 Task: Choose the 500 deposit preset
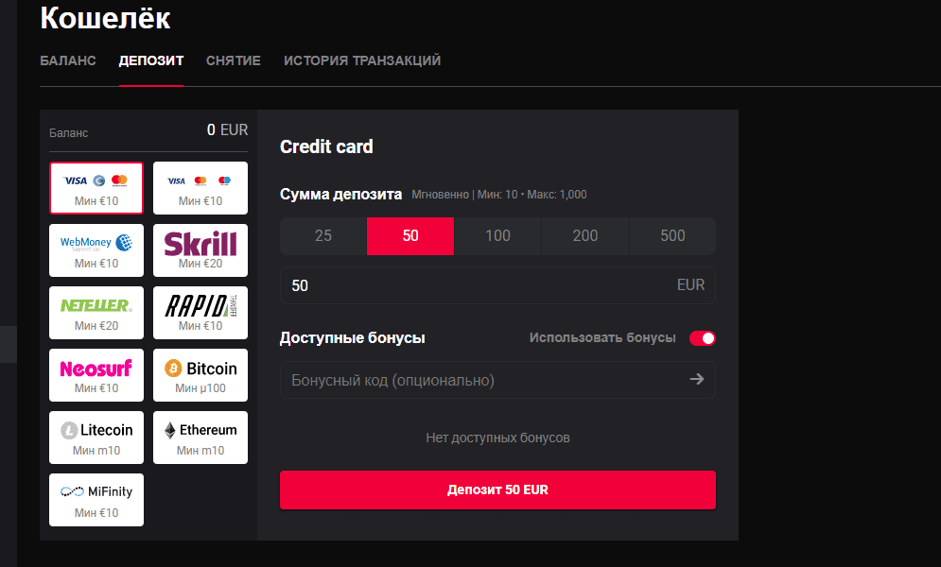(x=672, y=235)
